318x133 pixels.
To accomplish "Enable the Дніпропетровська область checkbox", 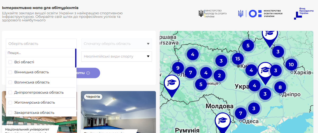I will point(10,93).
